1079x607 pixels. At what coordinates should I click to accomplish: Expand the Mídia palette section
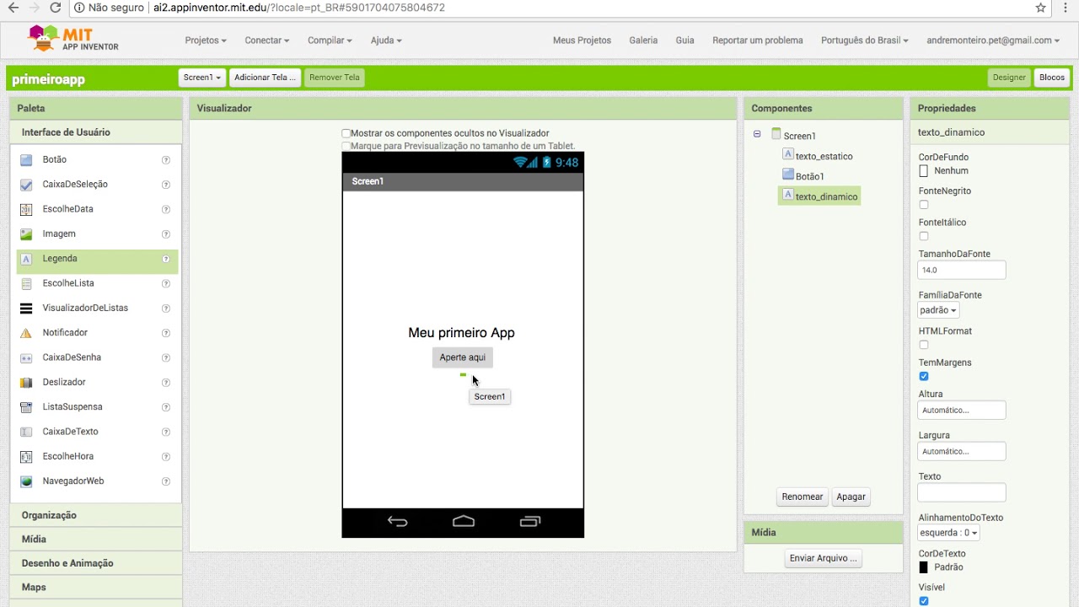96,540
